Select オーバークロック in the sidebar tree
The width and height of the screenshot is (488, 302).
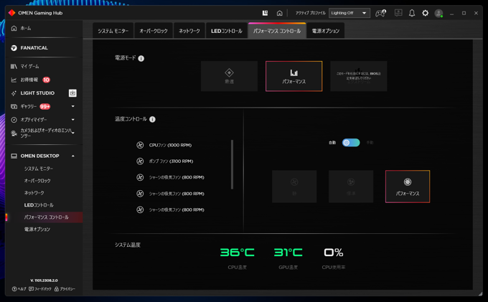pyautogui.click(x=37, y=181)
